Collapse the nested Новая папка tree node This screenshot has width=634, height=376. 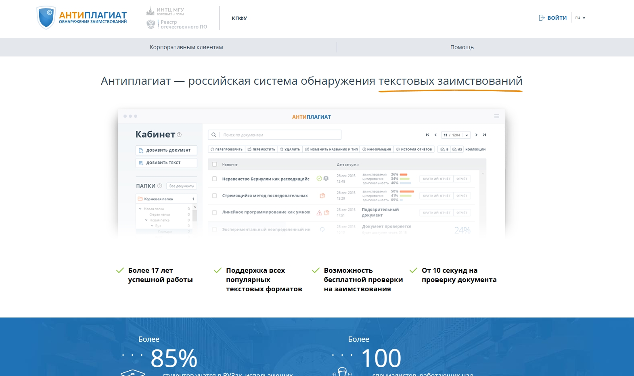pyautogui.click(x=146, y=220)
